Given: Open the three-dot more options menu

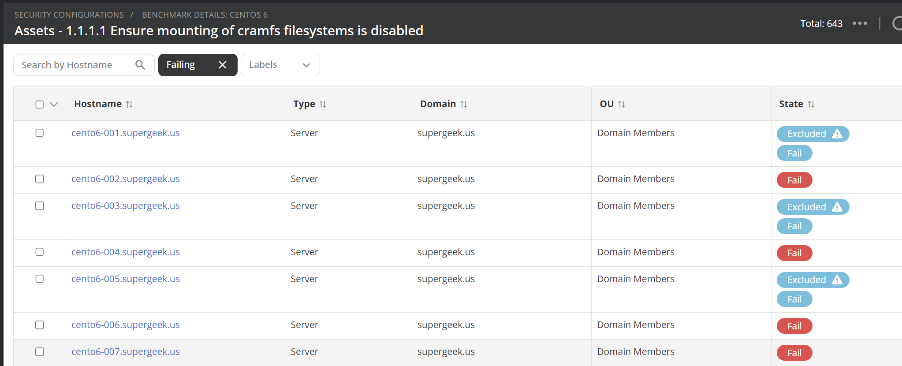Looking at the screenshot, I should 860,23.
